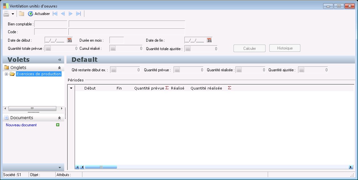The height and width of the screenshot is (180, 358).
Task: Click the Documents page icon
Action: 7,118
